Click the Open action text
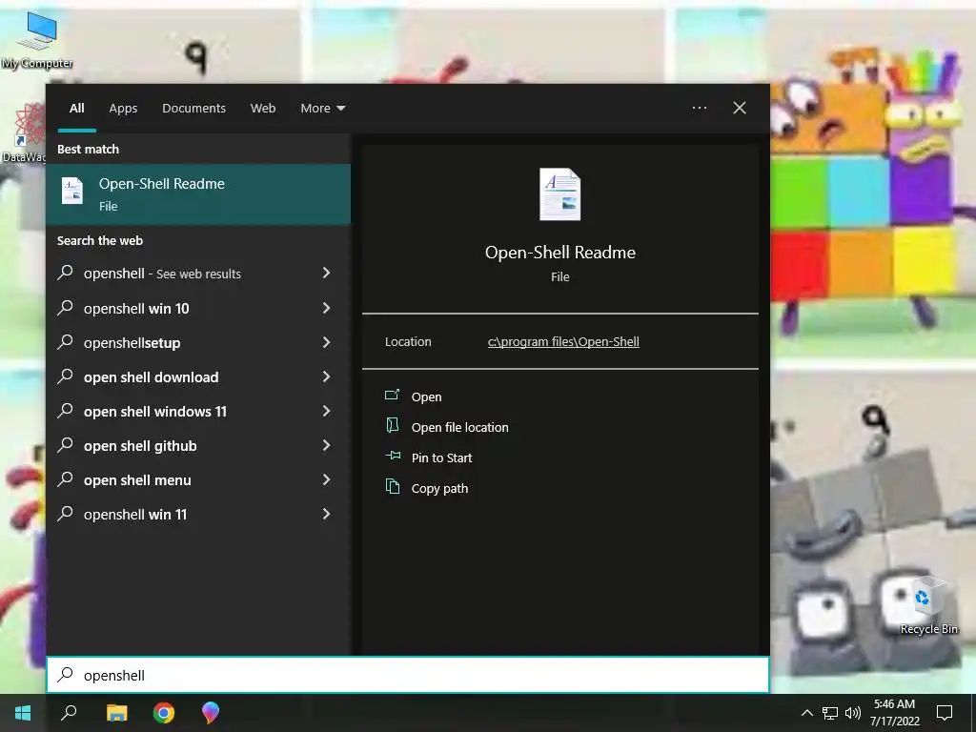This screenshot has height=732, width=976. click(426, 396)
